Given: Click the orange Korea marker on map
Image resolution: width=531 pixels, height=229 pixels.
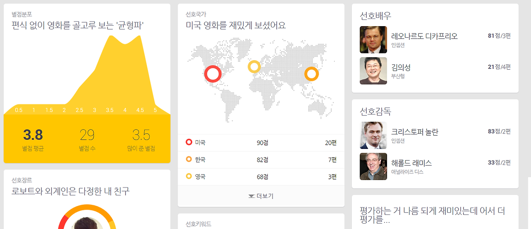Looking at the screenshot, I should 312,74.
